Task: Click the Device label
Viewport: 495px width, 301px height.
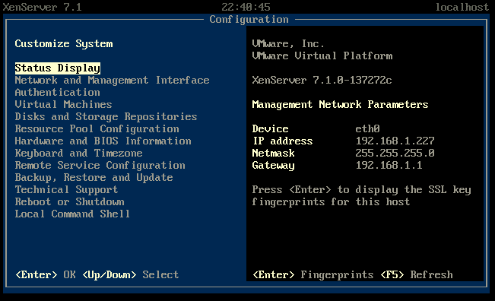Action: pos(270,128)
